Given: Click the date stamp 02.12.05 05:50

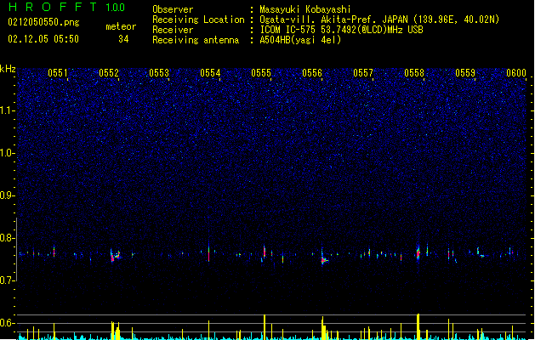Looking at the screenshot, I should (43, 39).
